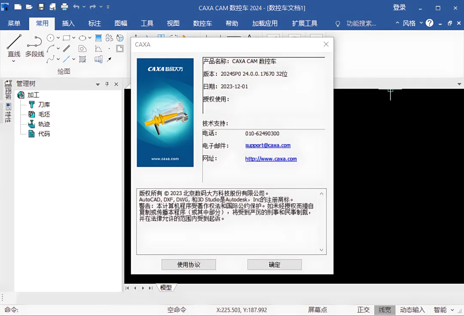Switch to the 数控车 ribbon tab

(202, 23)
